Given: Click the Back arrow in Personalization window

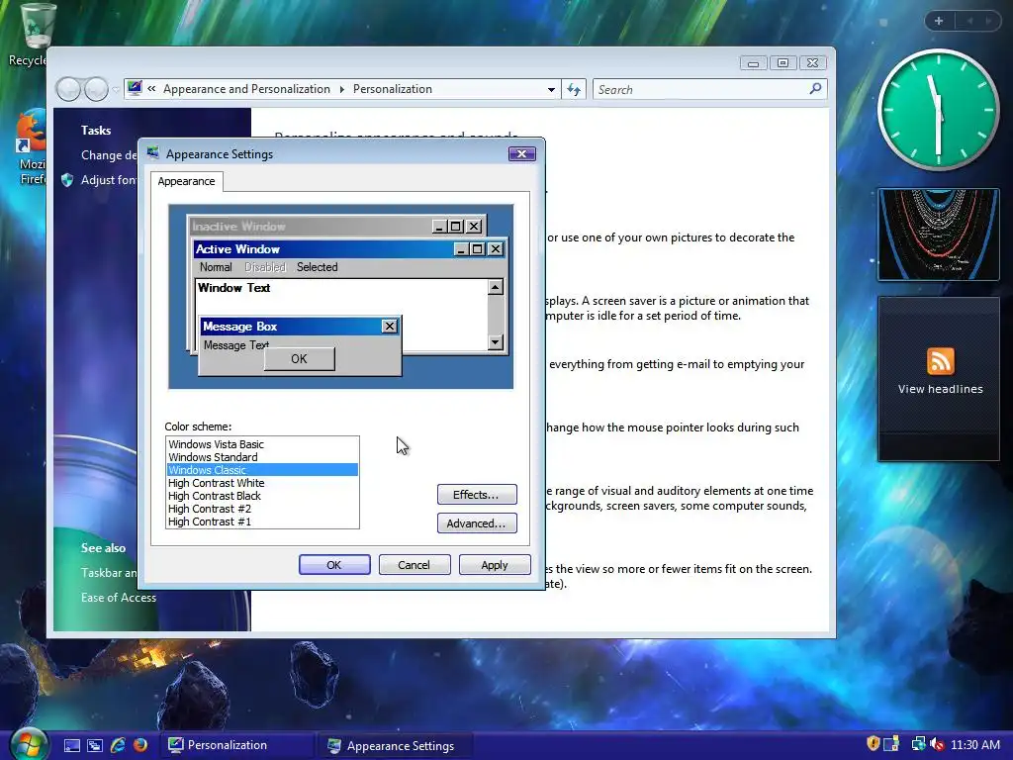Looking at the screenshot, I should (x=68, y=89).
